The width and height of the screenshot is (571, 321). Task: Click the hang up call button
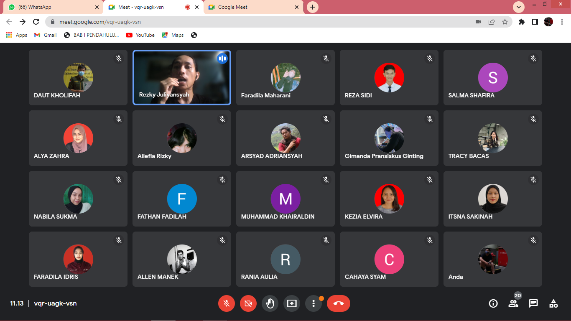[x=339, y=303]
